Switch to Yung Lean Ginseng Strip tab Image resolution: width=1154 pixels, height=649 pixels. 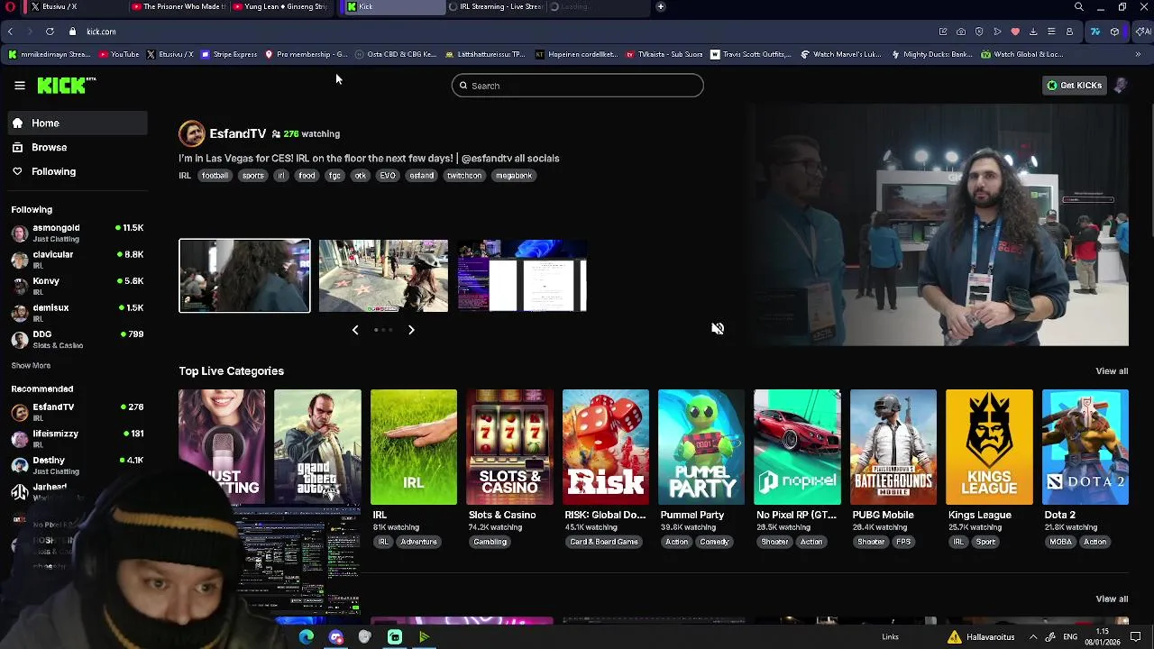click(279, 6)
